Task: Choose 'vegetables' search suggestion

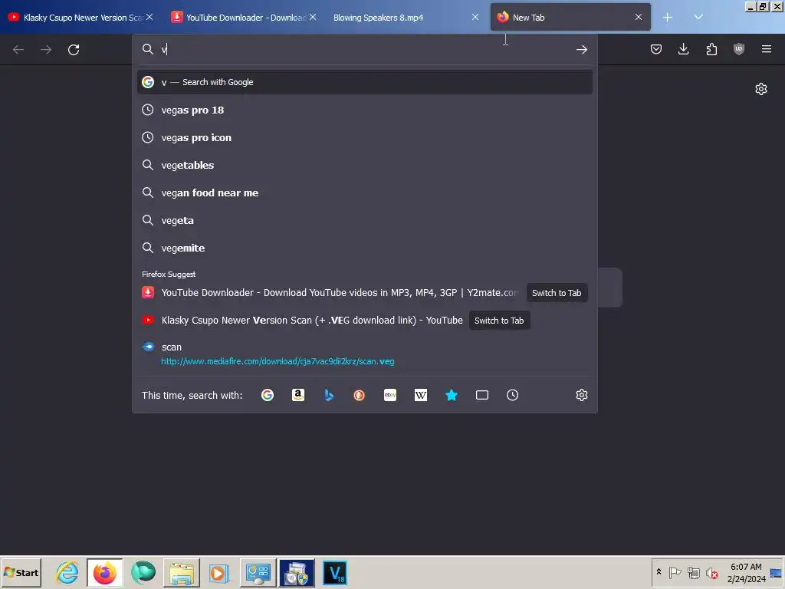Action: pos(364,166)
